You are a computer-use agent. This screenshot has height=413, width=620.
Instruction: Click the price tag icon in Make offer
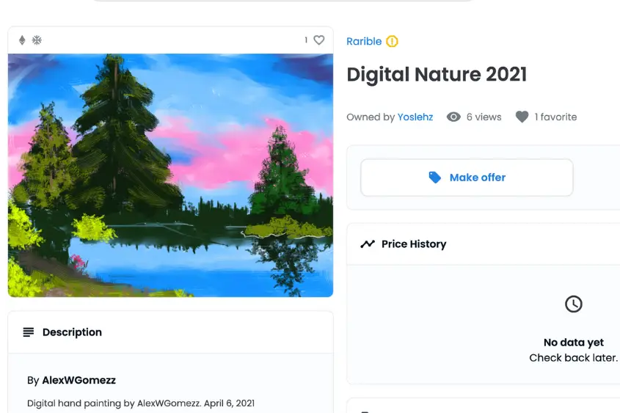(434, 178)
